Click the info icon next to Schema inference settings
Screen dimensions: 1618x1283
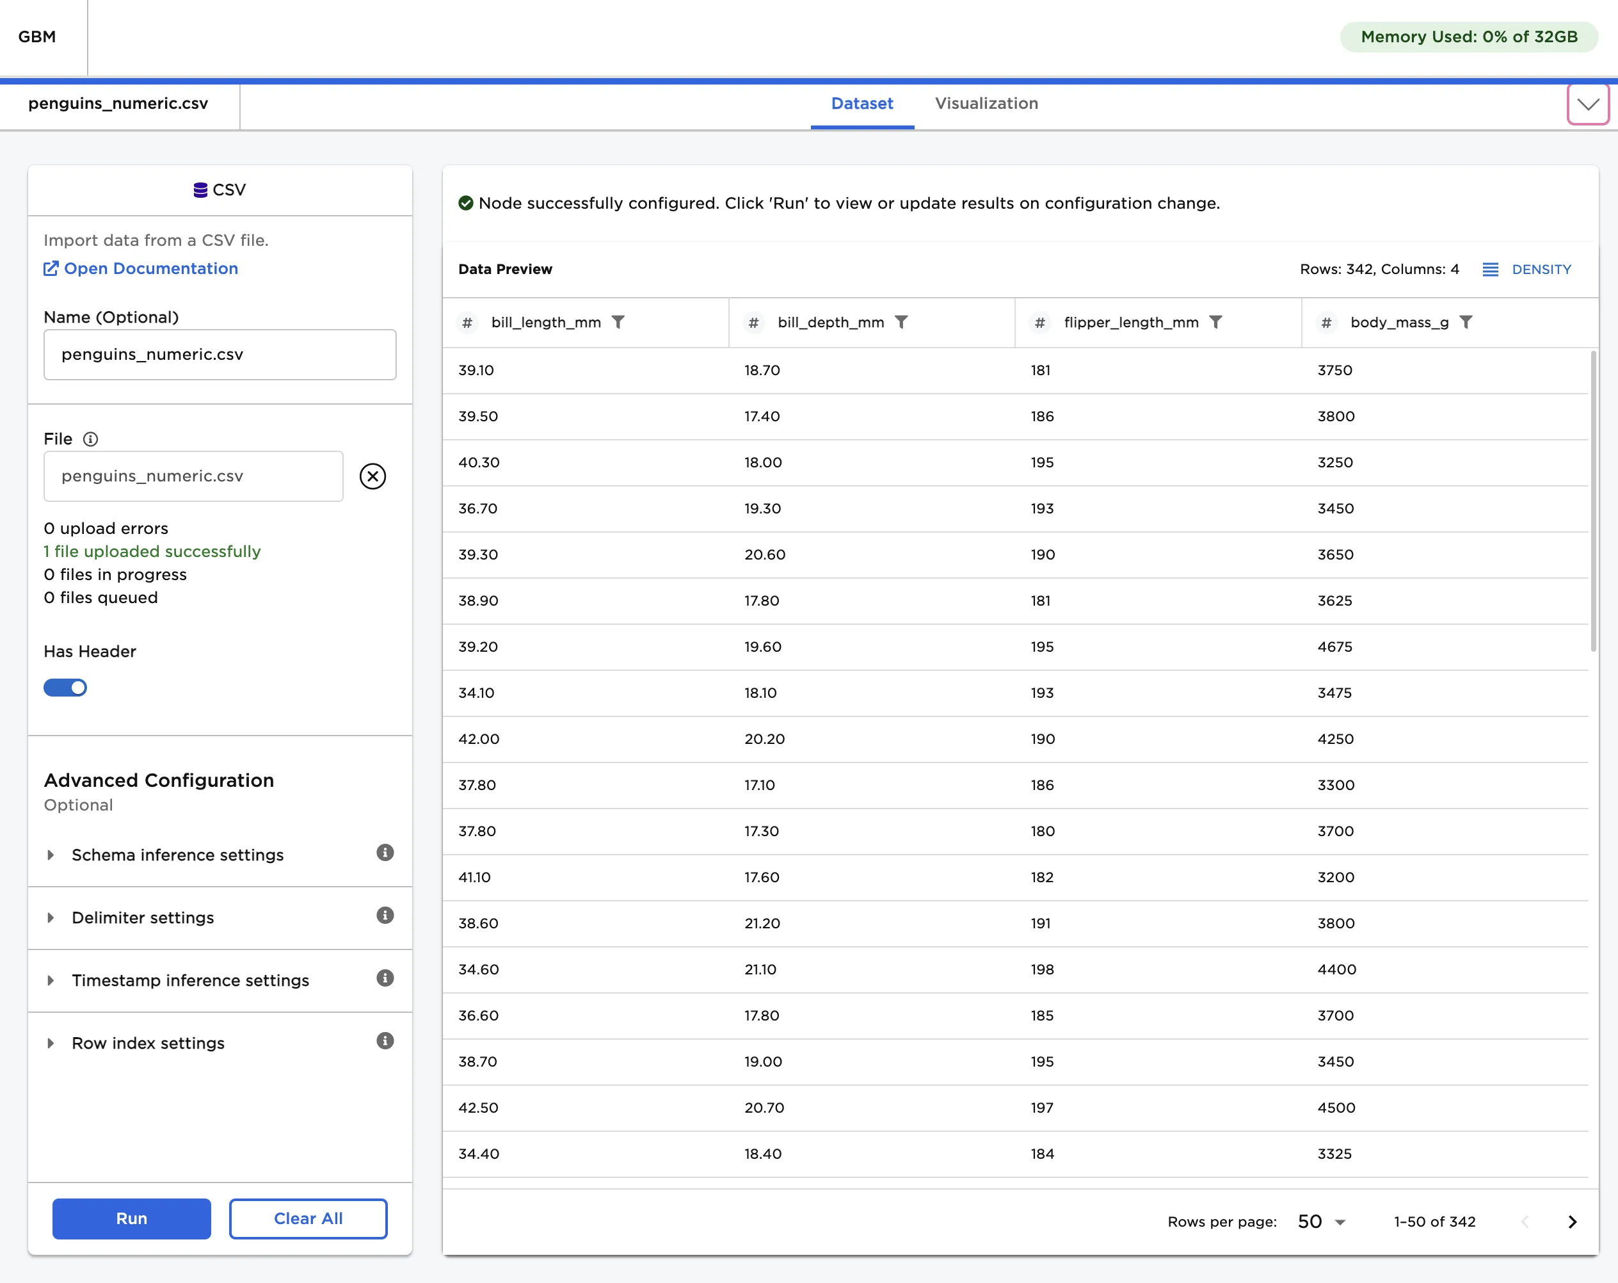click(385, 853)
